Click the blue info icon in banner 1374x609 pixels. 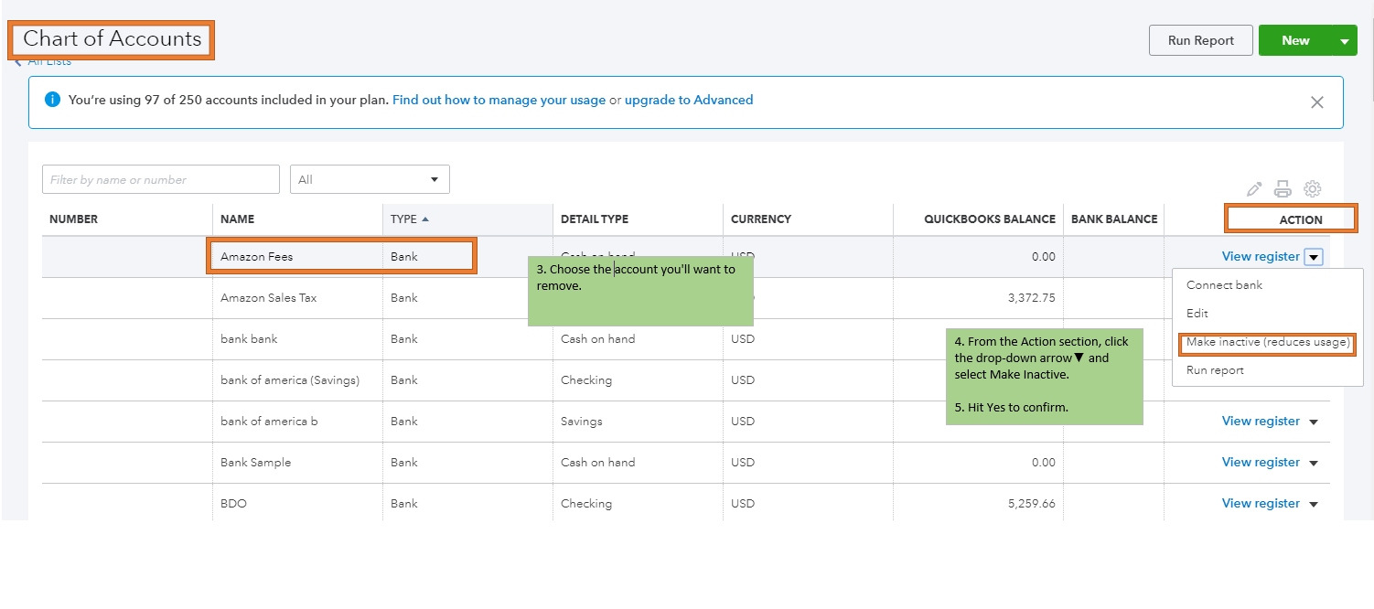(53, 100)
